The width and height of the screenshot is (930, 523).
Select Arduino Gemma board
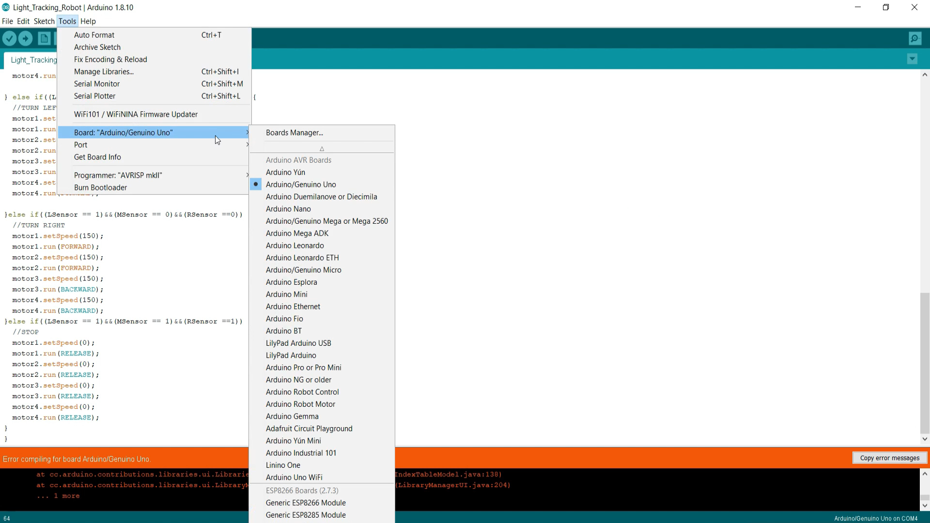(x=322, y=416)
